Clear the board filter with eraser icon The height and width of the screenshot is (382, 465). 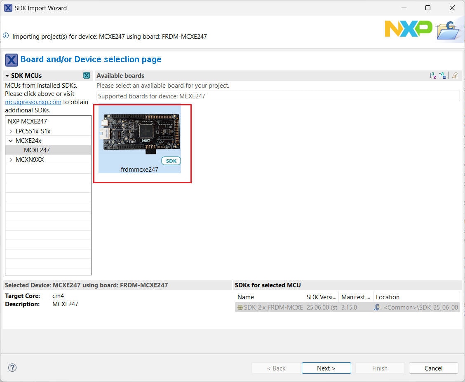click(455, 76)
